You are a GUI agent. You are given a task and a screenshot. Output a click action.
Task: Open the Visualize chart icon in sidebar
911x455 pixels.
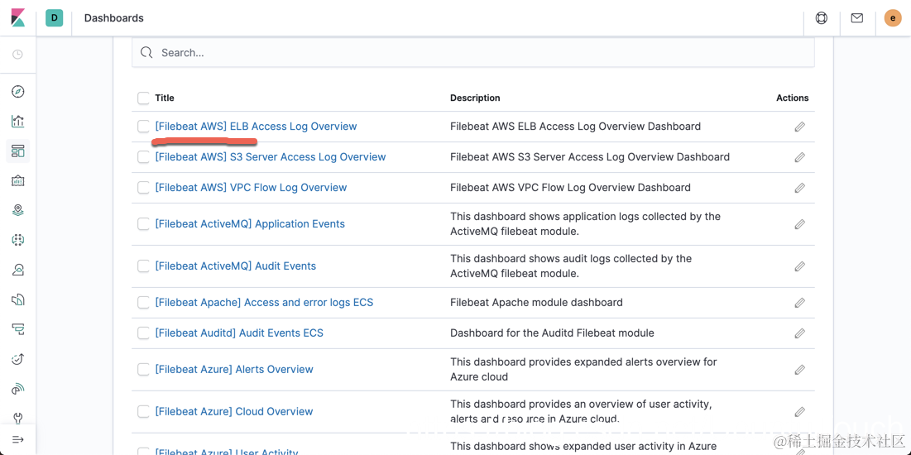pyautogui.click(x=18, y=122)
